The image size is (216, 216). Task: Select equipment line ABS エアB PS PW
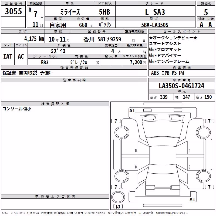(x=167, y=73)
